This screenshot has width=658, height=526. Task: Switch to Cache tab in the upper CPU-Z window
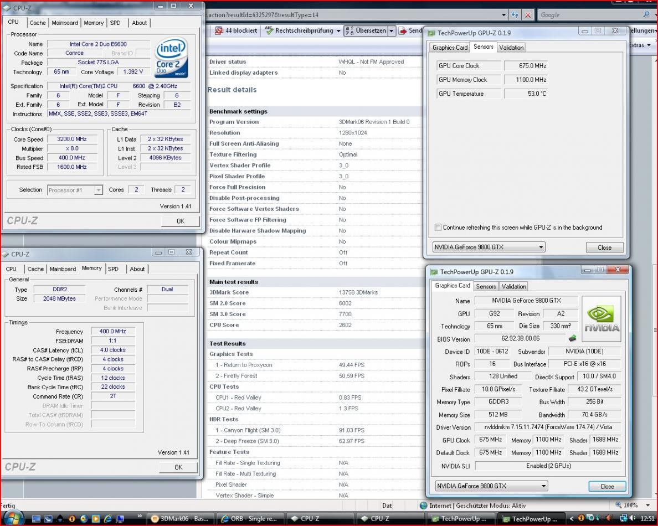point(37,23)
